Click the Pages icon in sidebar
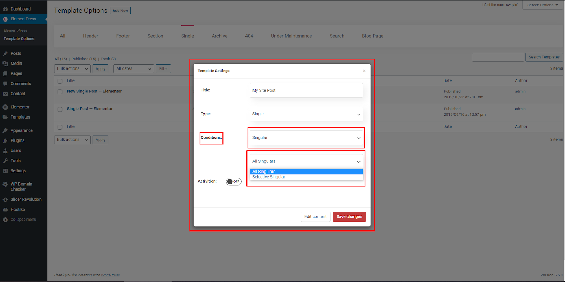 [x=5, y=73]
